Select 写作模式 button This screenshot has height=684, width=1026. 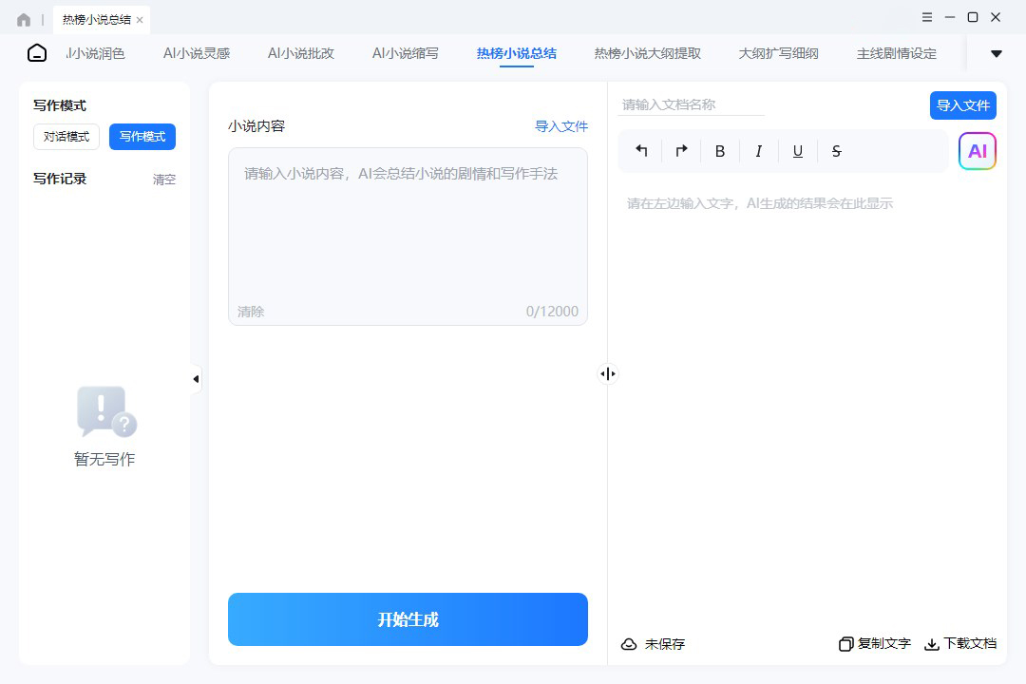pos(142,137)
